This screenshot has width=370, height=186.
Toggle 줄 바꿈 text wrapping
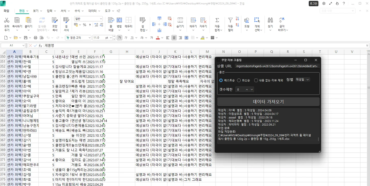coord(111,20)
